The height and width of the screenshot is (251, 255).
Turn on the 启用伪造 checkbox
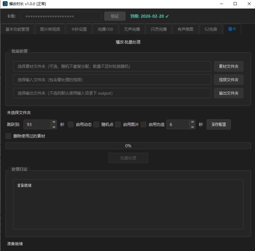pyautogui.click(x=143, y=125)
